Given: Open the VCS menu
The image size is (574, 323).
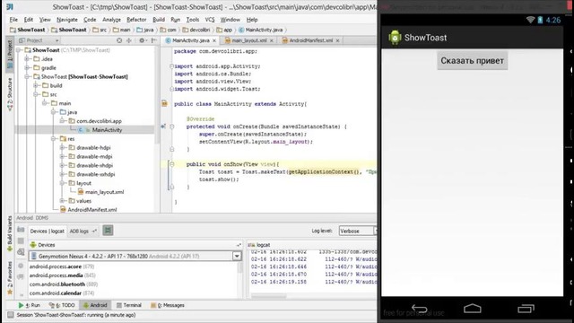Looking at the screenshot, I should (x=210, y=20).
